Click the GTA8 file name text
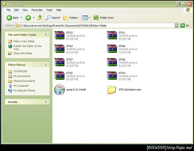This screenshot has width=194, height=151. pos(122,46)
